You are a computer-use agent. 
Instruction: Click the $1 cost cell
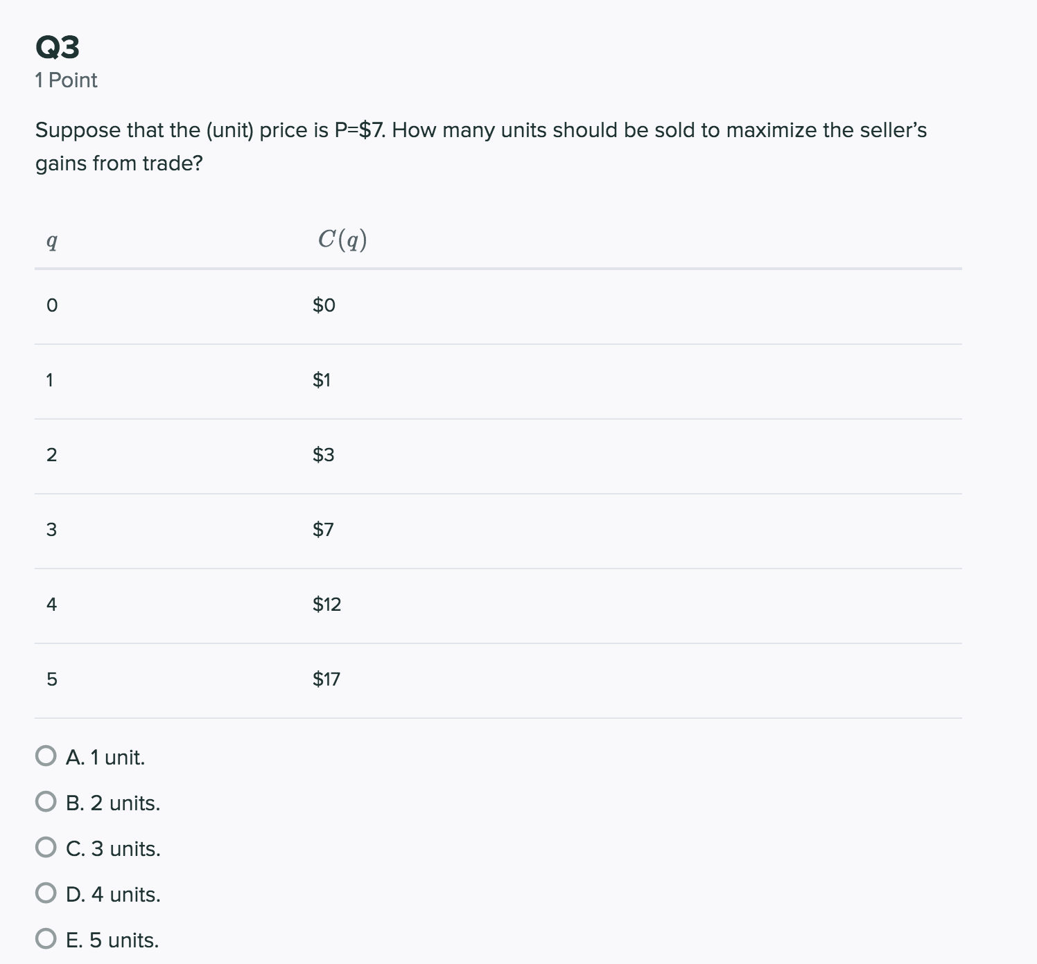tap(321, 379)
